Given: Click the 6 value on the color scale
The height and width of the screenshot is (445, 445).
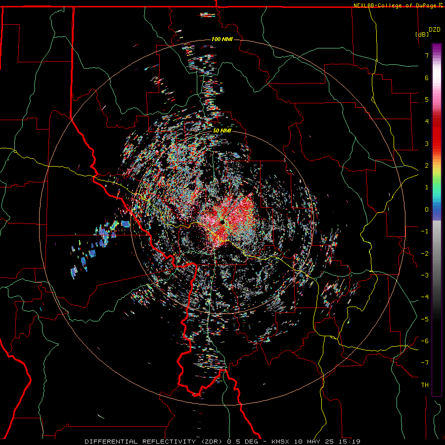Looking at the screenshot, I should click(427, 78).
